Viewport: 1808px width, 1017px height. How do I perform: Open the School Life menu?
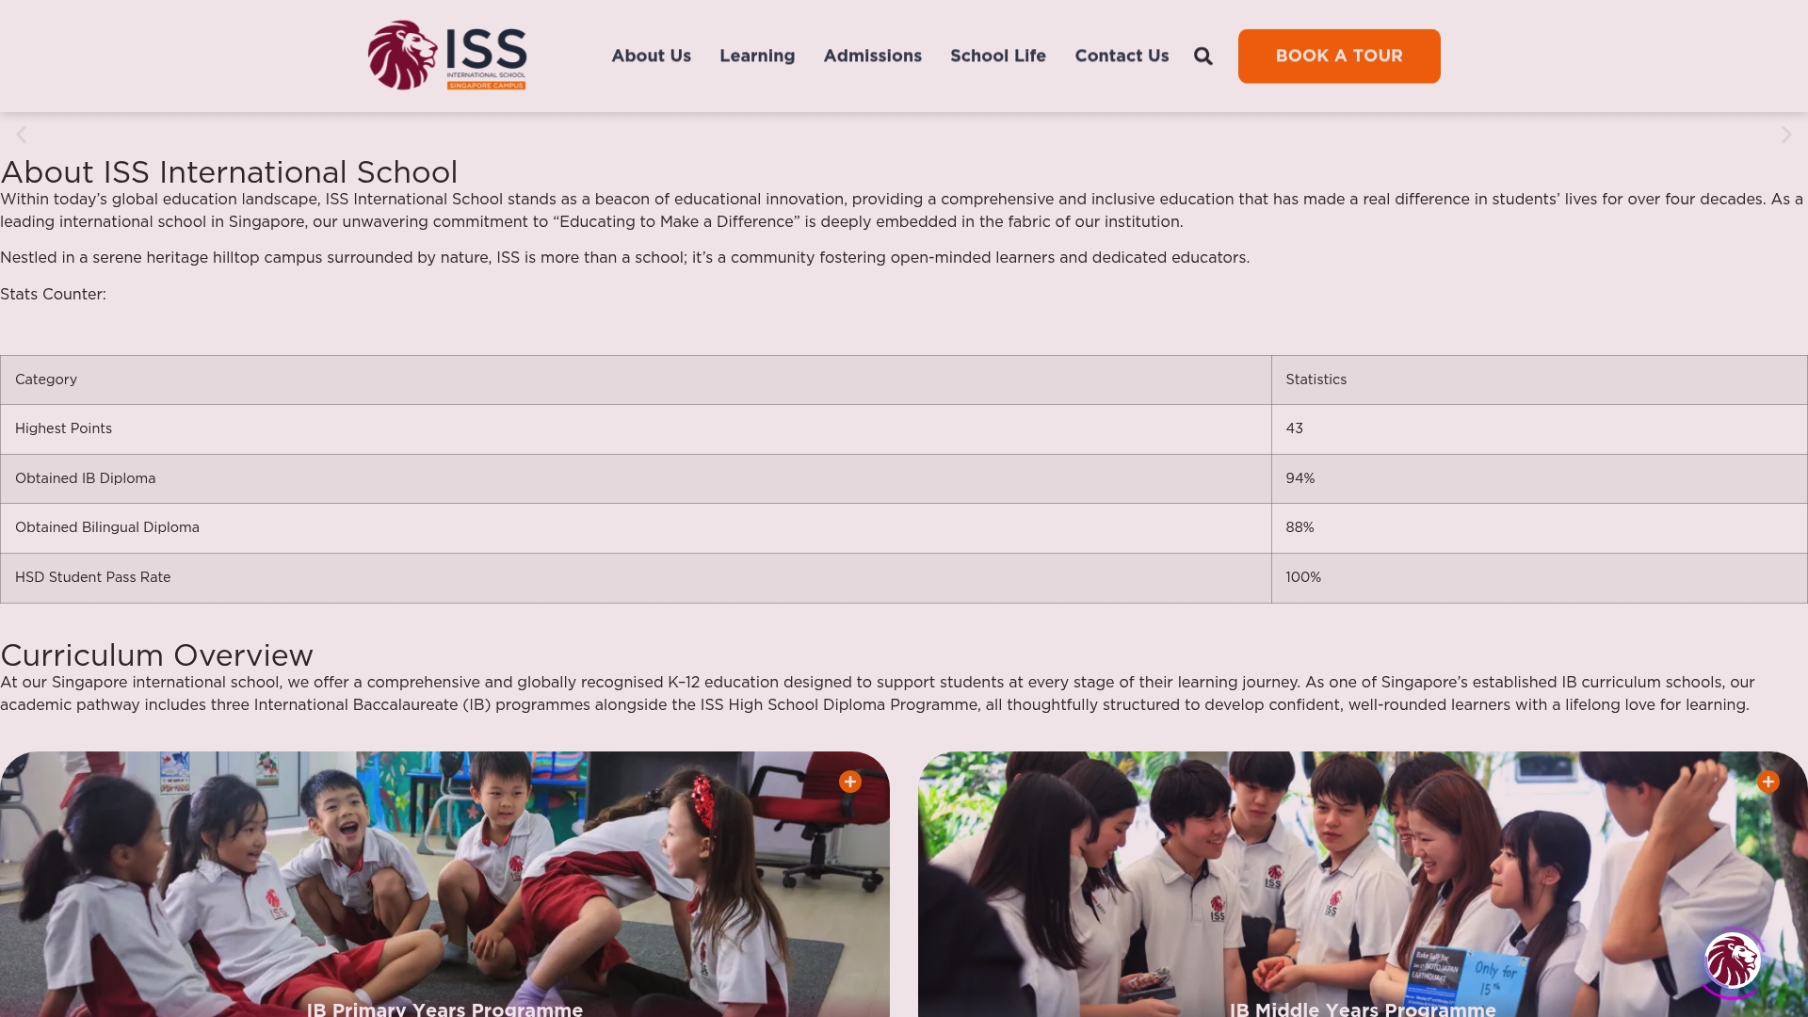coord(998,56)
